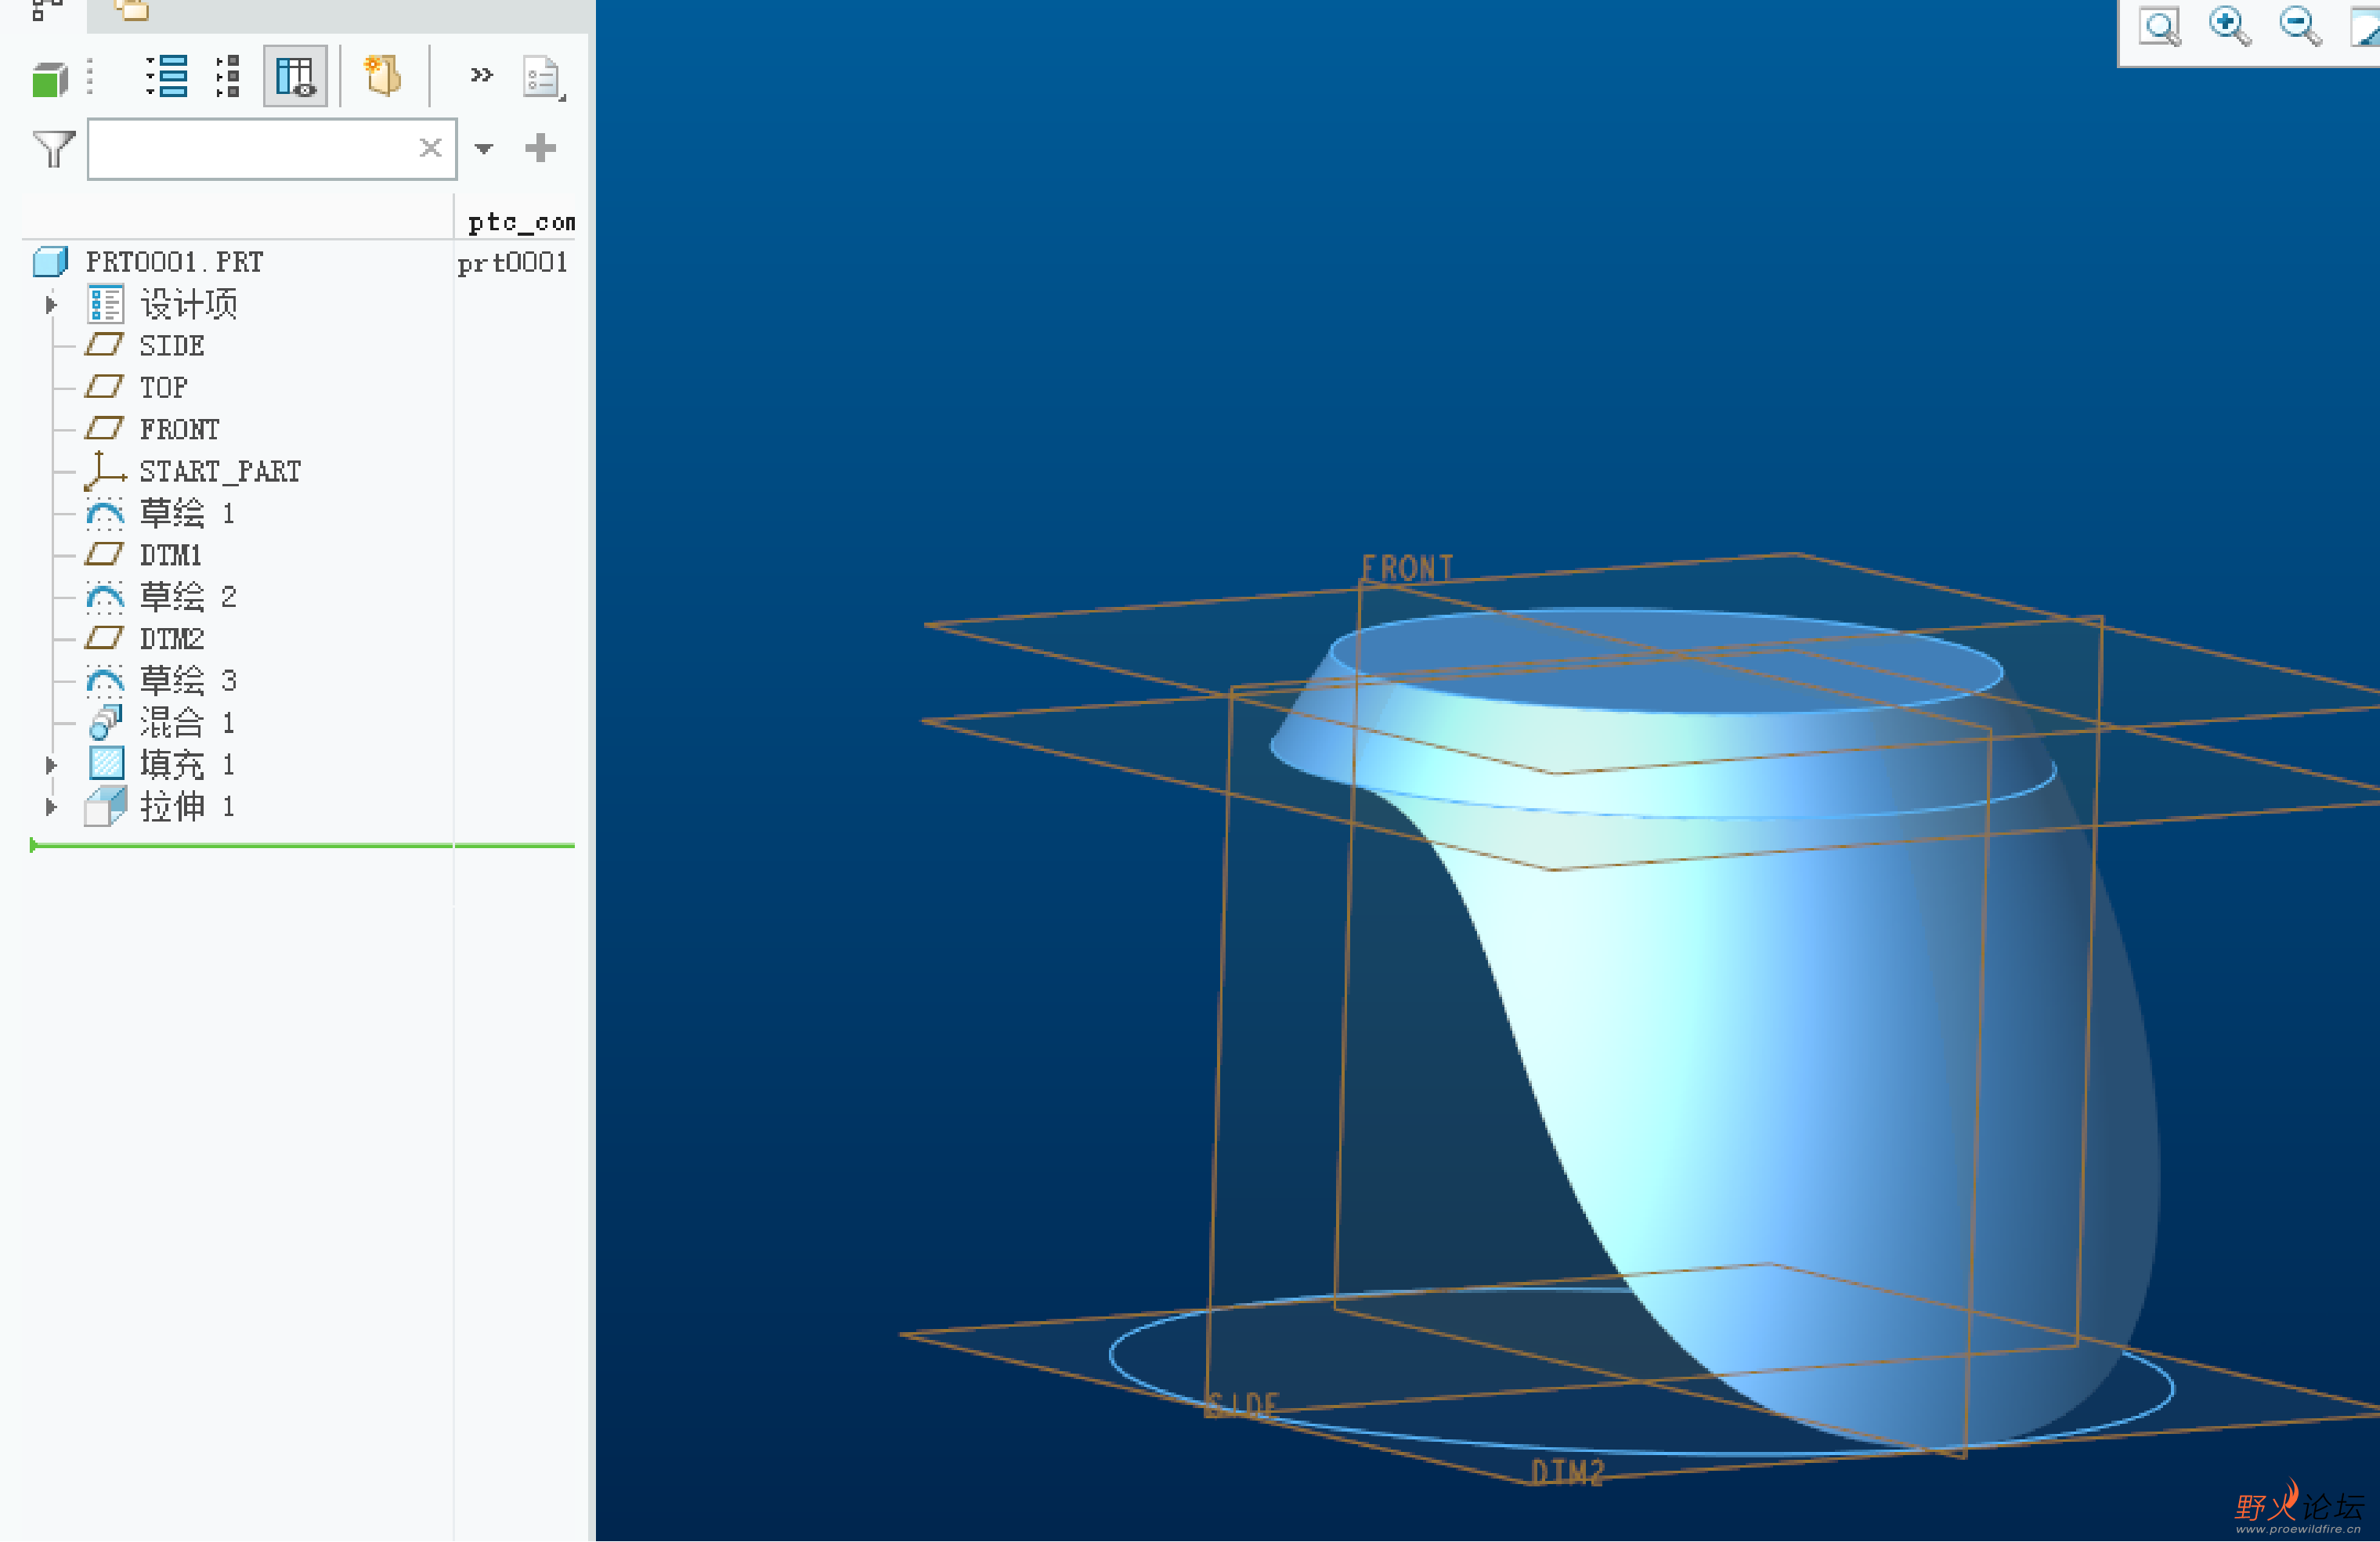Expand the 填充 1 feature node
This screenshot has width=2380, height=1542.
pos(51,765)
